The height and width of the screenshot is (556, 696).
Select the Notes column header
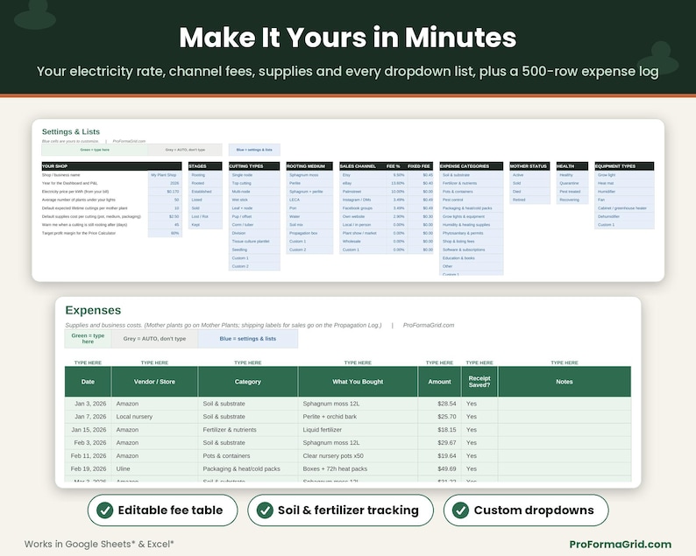565,381
